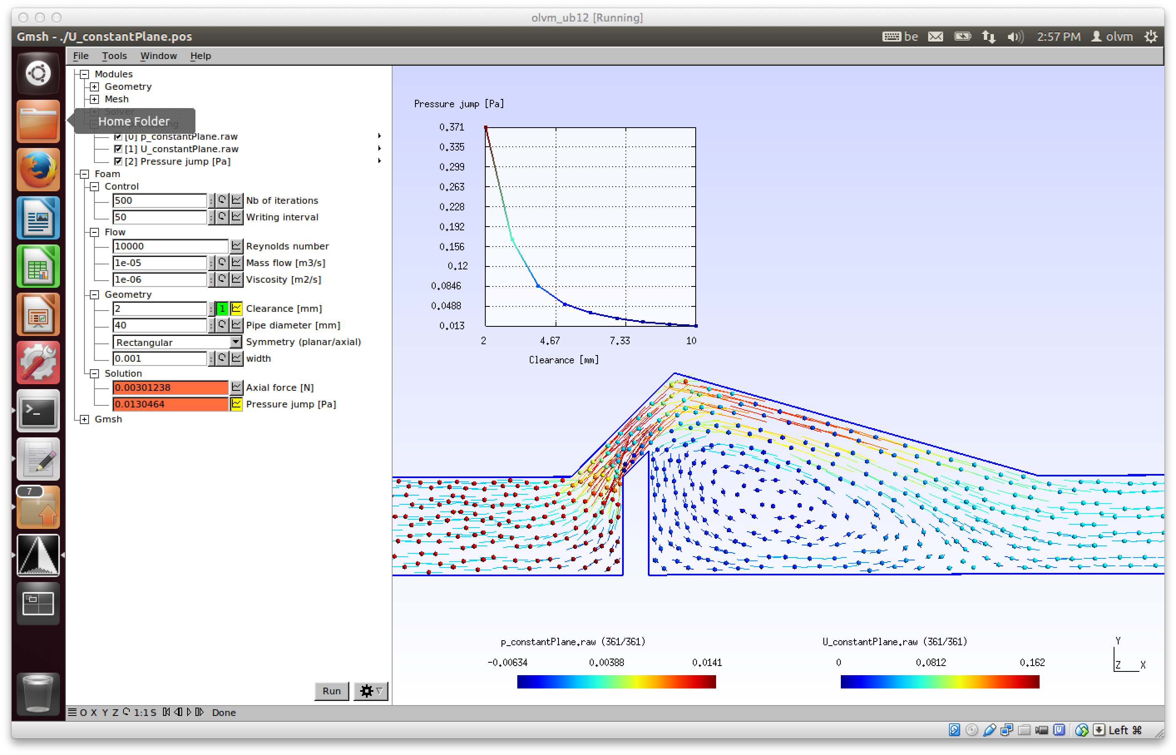This screenshot has height=755, width=1176.
Task: Click green loop icon for Clearance
Action: click(222, 308)
